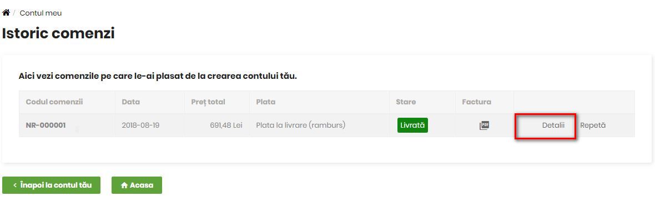Click the Înapoi la contul tău button

(52, 185)
